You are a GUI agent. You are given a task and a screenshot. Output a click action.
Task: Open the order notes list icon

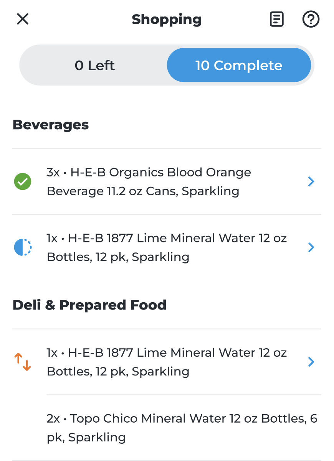(276, 19)
